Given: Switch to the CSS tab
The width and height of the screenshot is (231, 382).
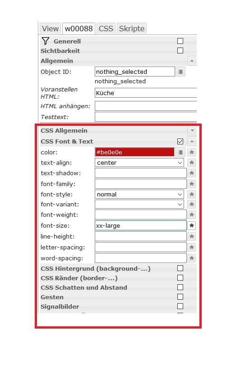Looking at the screenshot, I should (106, 29).
